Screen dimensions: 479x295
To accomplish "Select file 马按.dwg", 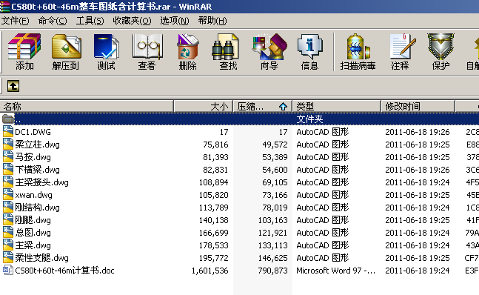I will point(33,157).
